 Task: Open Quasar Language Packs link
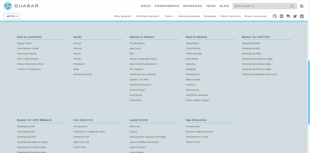[x=143, y=59]
